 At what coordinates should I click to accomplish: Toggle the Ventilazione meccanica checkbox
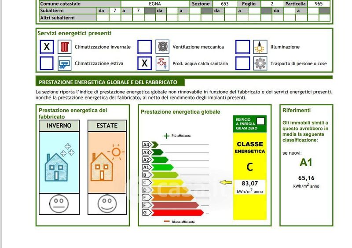[x=145, y=47]
